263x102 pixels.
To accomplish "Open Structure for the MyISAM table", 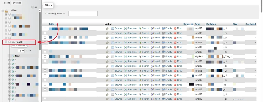I will (x=130, y=57).
